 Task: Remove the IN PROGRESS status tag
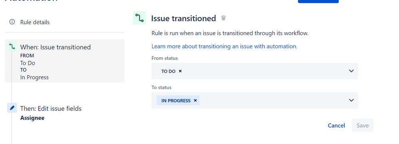(195, 100)
